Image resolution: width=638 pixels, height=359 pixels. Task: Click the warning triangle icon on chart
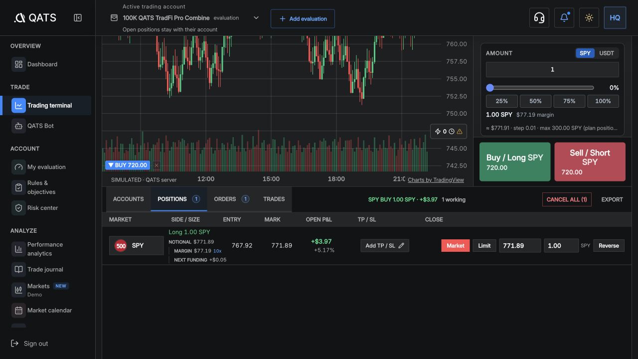pyautogui.click(x=460, y=132)
